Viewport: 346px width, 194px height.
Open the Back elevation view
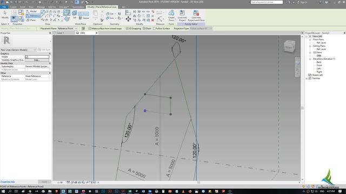tap(319, 63)
